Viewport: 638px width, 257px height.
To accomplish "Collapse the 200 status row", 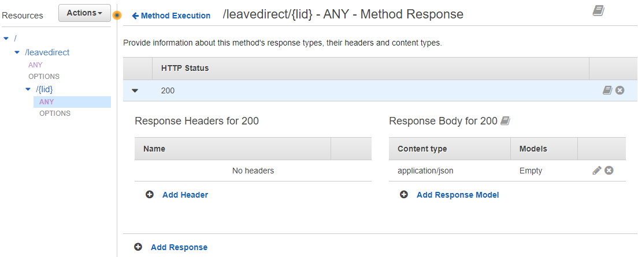I will coord(135,91).
